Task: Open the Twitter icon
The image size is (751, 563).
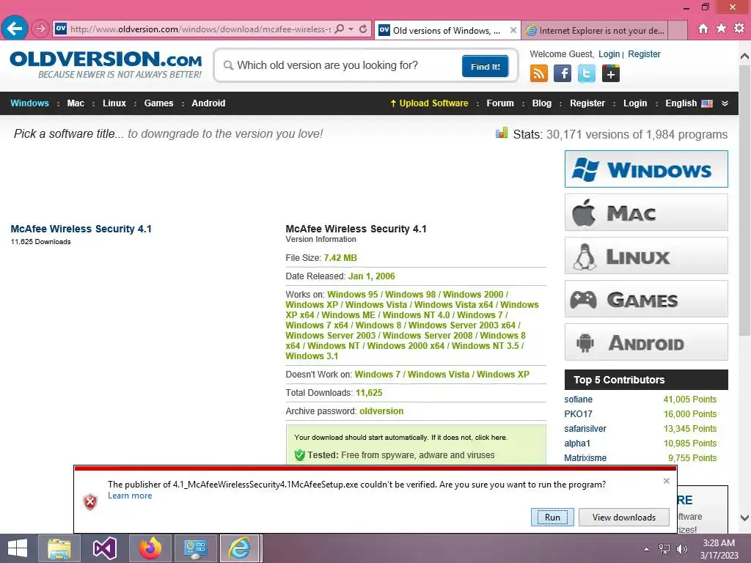Action: tap(586, 74)
